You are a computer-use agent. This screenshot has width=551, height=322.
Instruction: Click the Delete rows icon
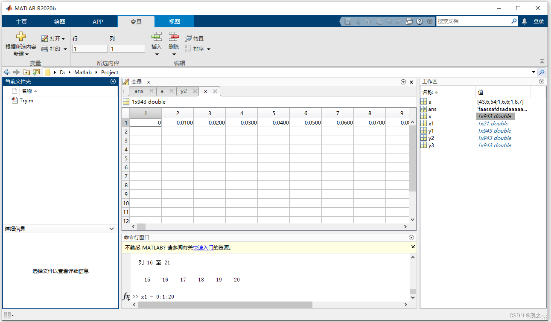pyautogui.click(x=174, y=37)
